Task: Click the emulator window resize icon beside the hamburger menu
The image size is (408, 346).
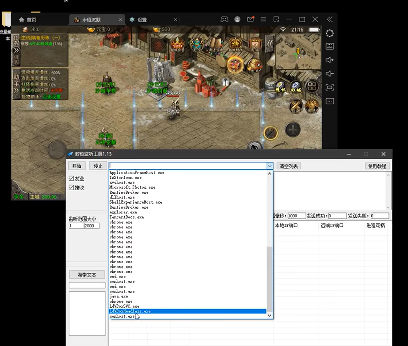Action: pos(276,19)
